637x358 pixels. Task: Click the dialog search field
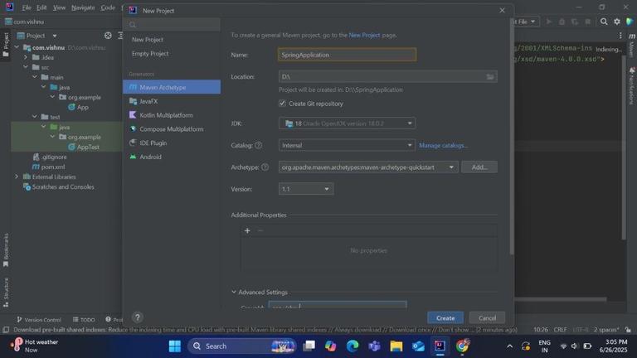point(173,25)
